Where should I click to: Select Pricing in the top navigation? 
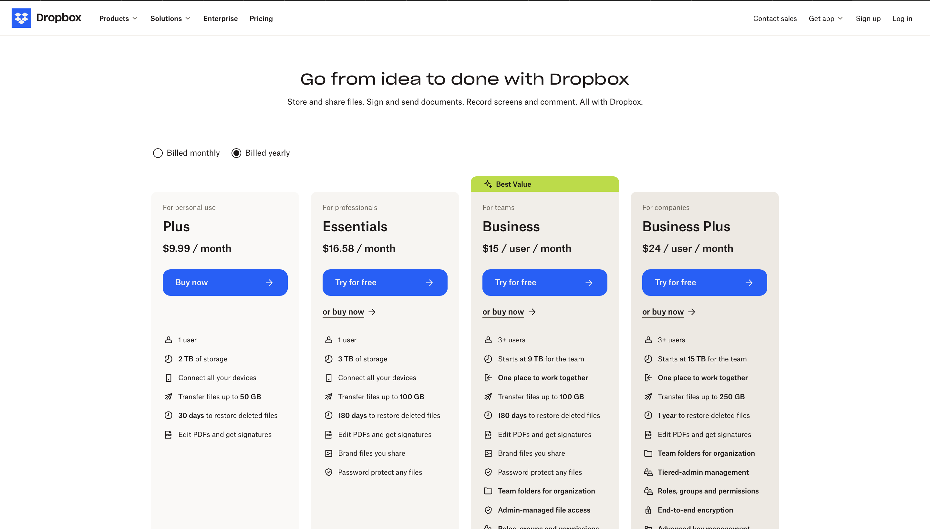(x=261, y=18)
